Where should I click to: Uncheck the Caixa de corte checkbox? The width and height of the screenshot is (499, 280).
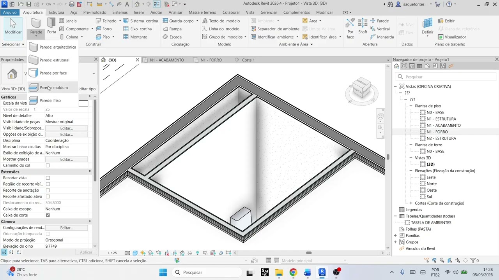coord(48,215)
